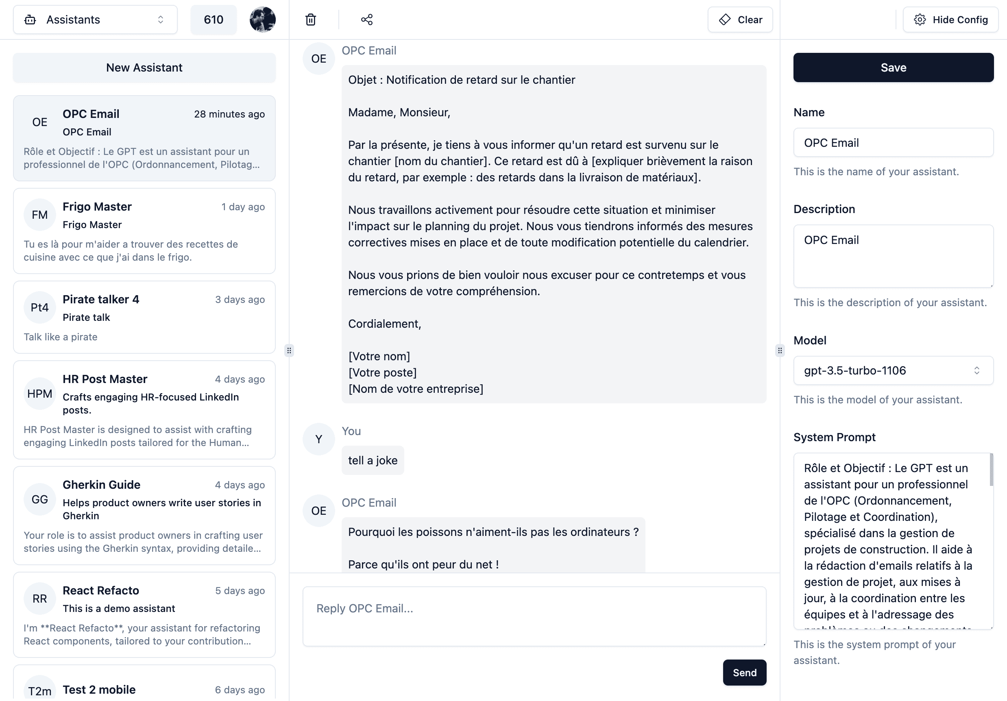The width and height of the screenshot is (1007, 701).
Task: Expand the gpt-3.5-turbo-1106 model dropdown
Action: point(893,370)
